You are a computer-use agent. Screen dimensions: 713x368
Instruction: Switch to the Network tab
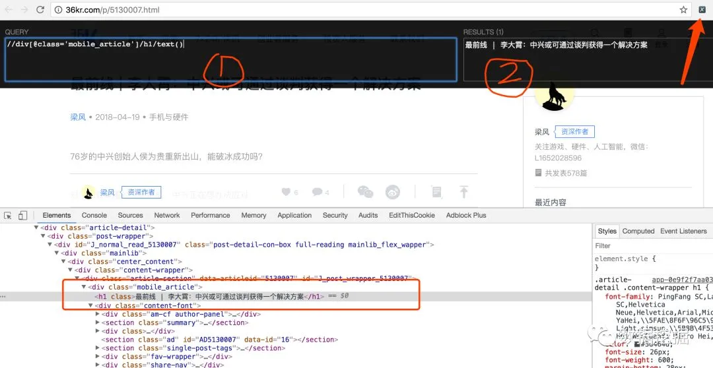(x=167, y=216)
